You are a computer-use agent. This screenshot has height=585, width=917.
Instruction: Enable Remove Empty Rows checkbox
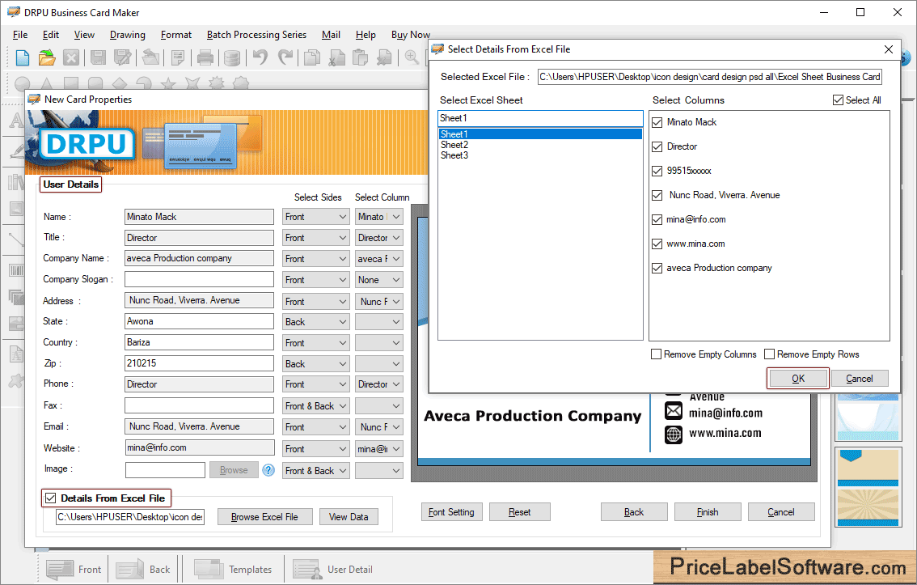point(770,354)
